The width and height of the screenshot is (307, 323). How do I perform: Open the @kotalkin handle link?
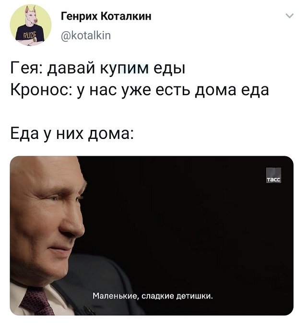[86, 36]
